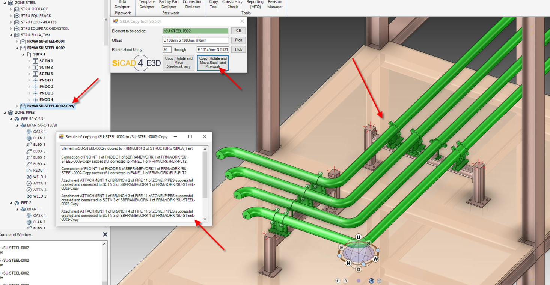Select the ZONE STEEL zone icon

coord(11,3)
